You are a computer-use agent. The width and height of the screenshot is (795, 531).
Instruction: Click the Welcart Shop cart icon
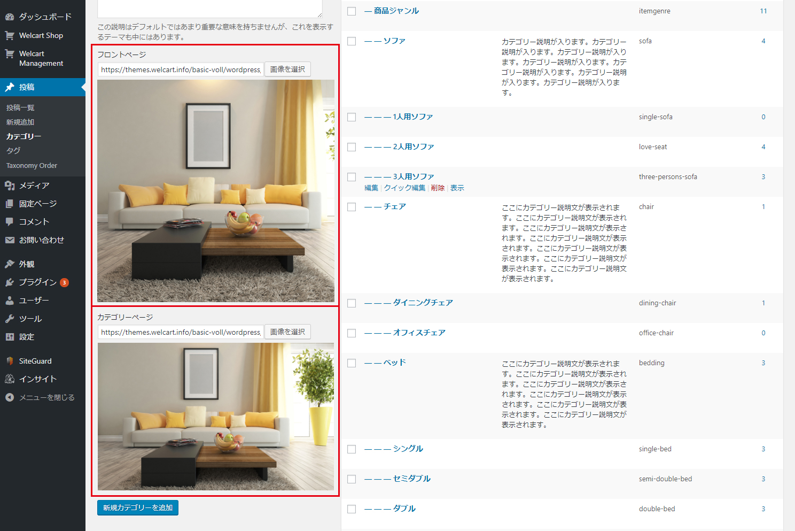(10, 35)
